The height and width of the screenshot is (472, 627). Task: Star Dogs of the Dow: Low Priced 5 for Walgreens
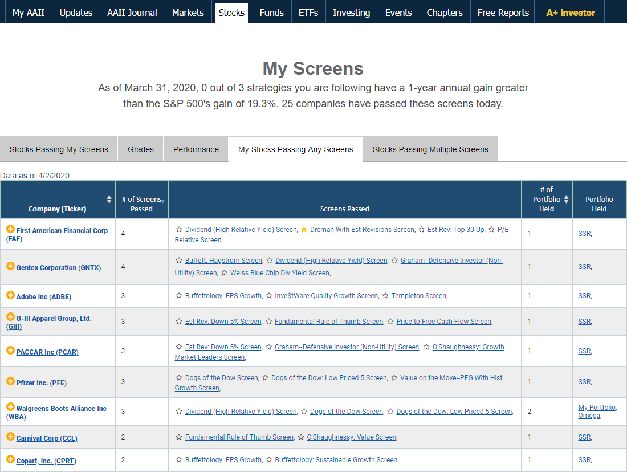tap(390, 411)
